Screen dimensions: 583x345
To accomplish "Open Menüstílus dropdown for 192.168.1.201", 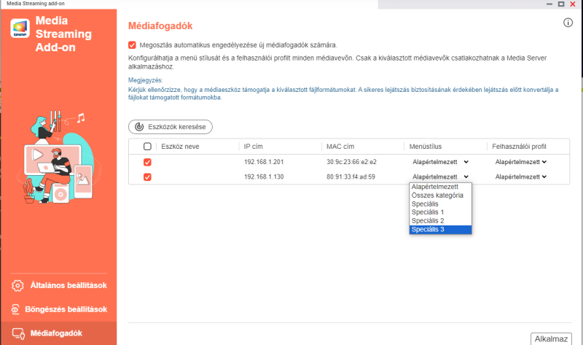I will (x=440, y=162).
